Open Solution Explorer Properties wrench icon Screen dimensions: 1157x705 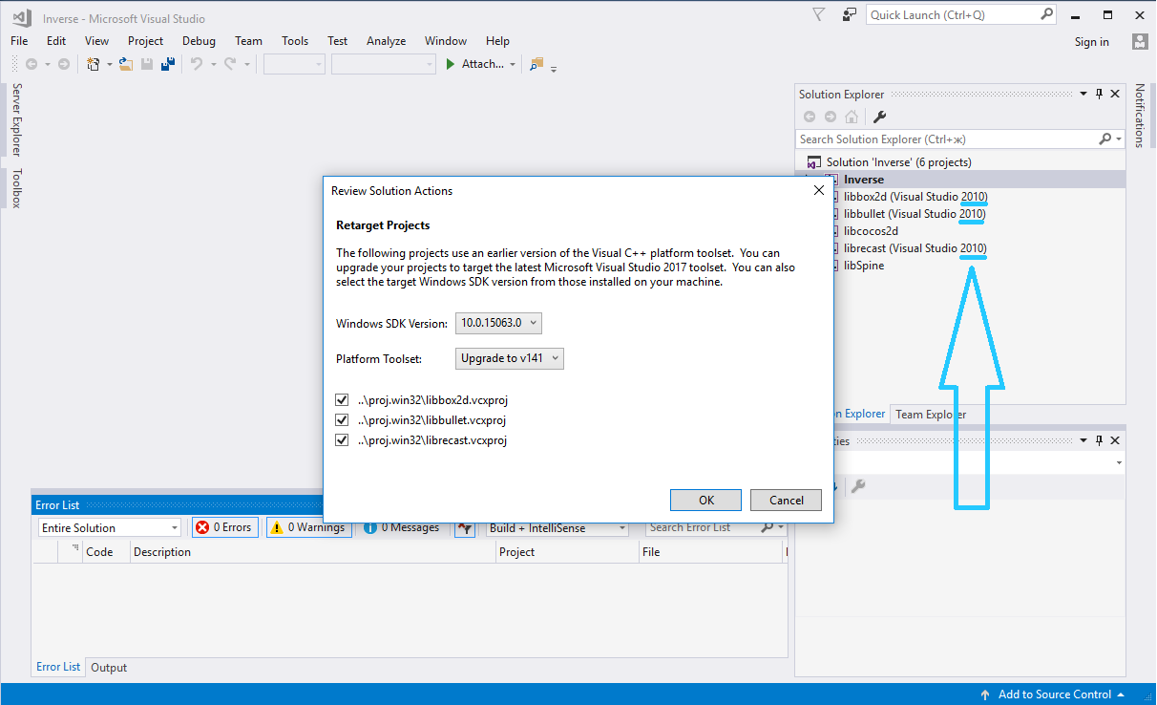point(880,117)
